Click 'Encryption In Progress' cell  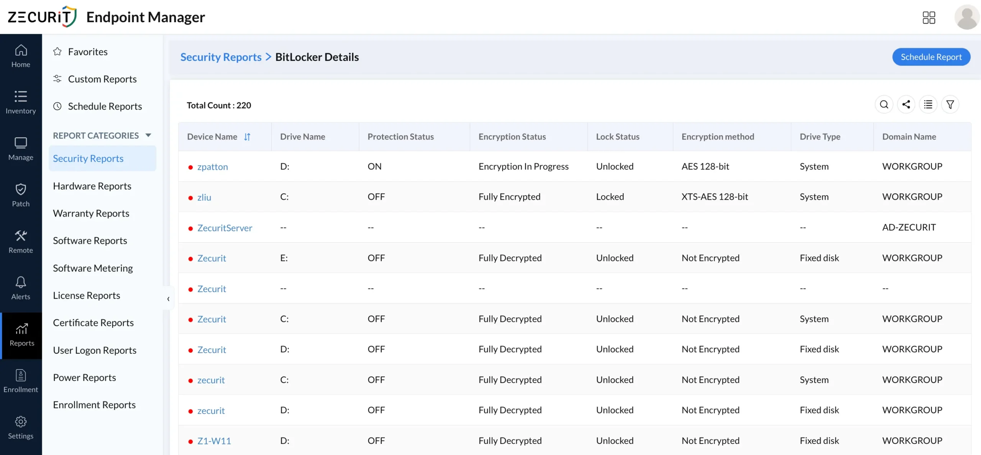click(x=523, y=166)
